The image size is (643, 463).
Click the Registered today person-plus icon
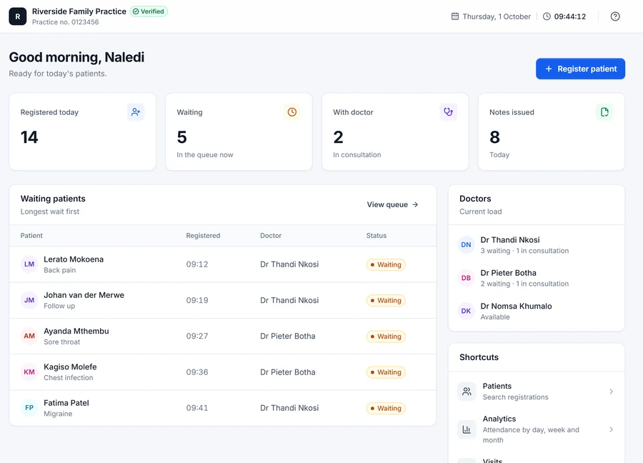coord(136,112)
